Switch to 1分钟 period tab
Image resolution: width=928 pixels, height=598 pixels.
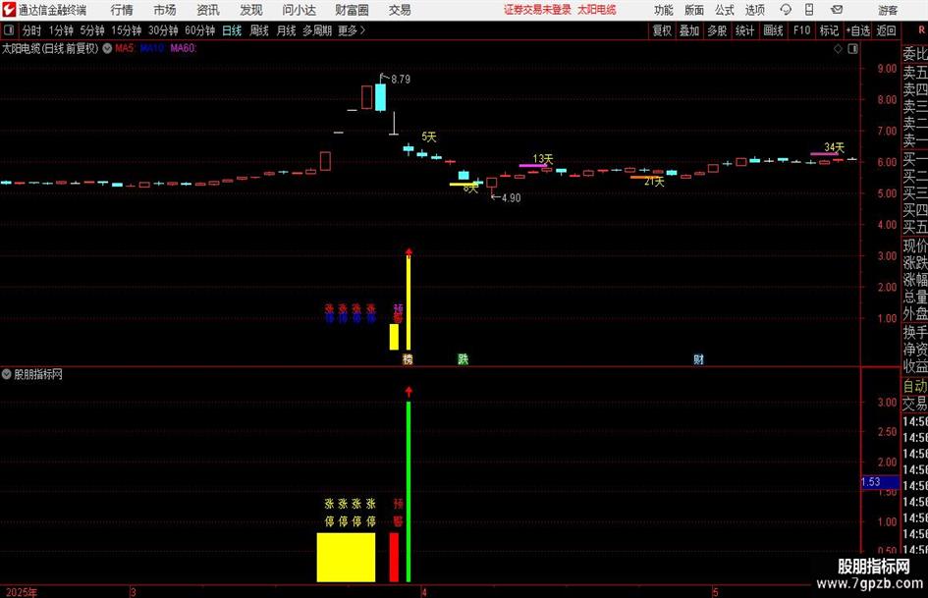[61, 30]
